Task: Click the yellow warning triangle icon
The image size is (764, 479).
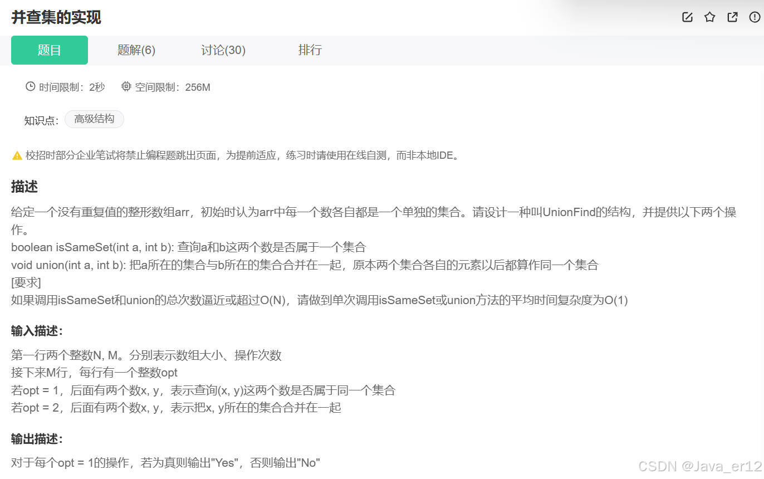Action: tap(17, 155)
